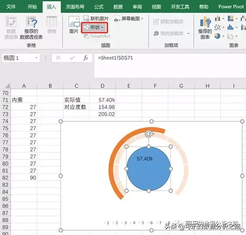Click cell D71 showing 57.40%
Image resolution: width=246 pixels, height=235 pixels.
(x=103, y=100)
